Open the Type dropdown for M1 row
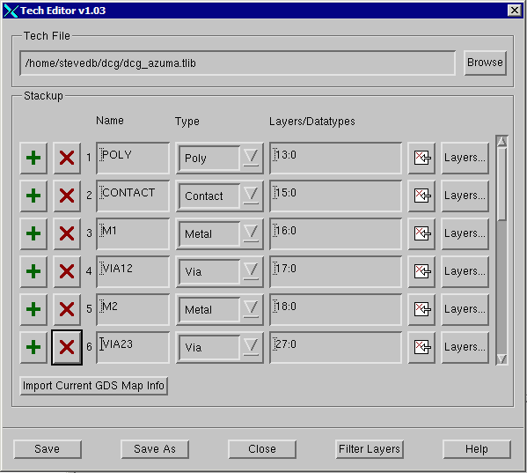This screenshot has height=473, width=527. point(219,233)
